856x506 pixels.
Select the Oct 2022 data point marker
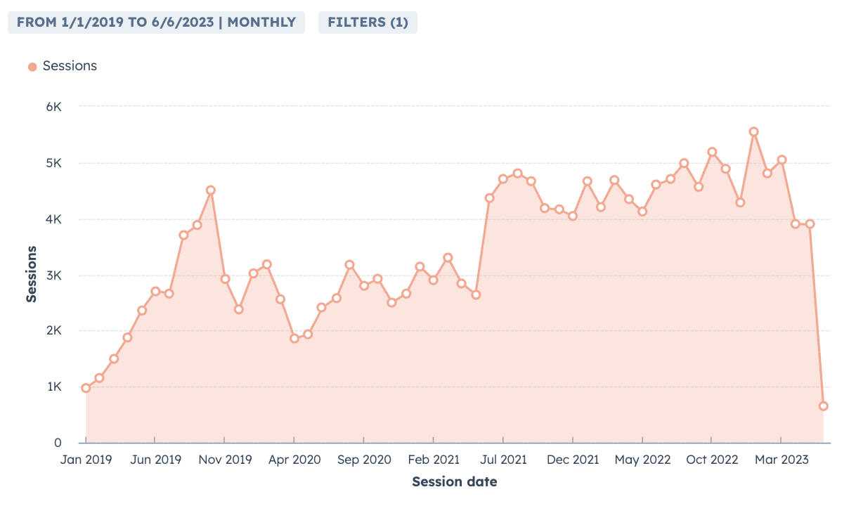click(712, 152)
